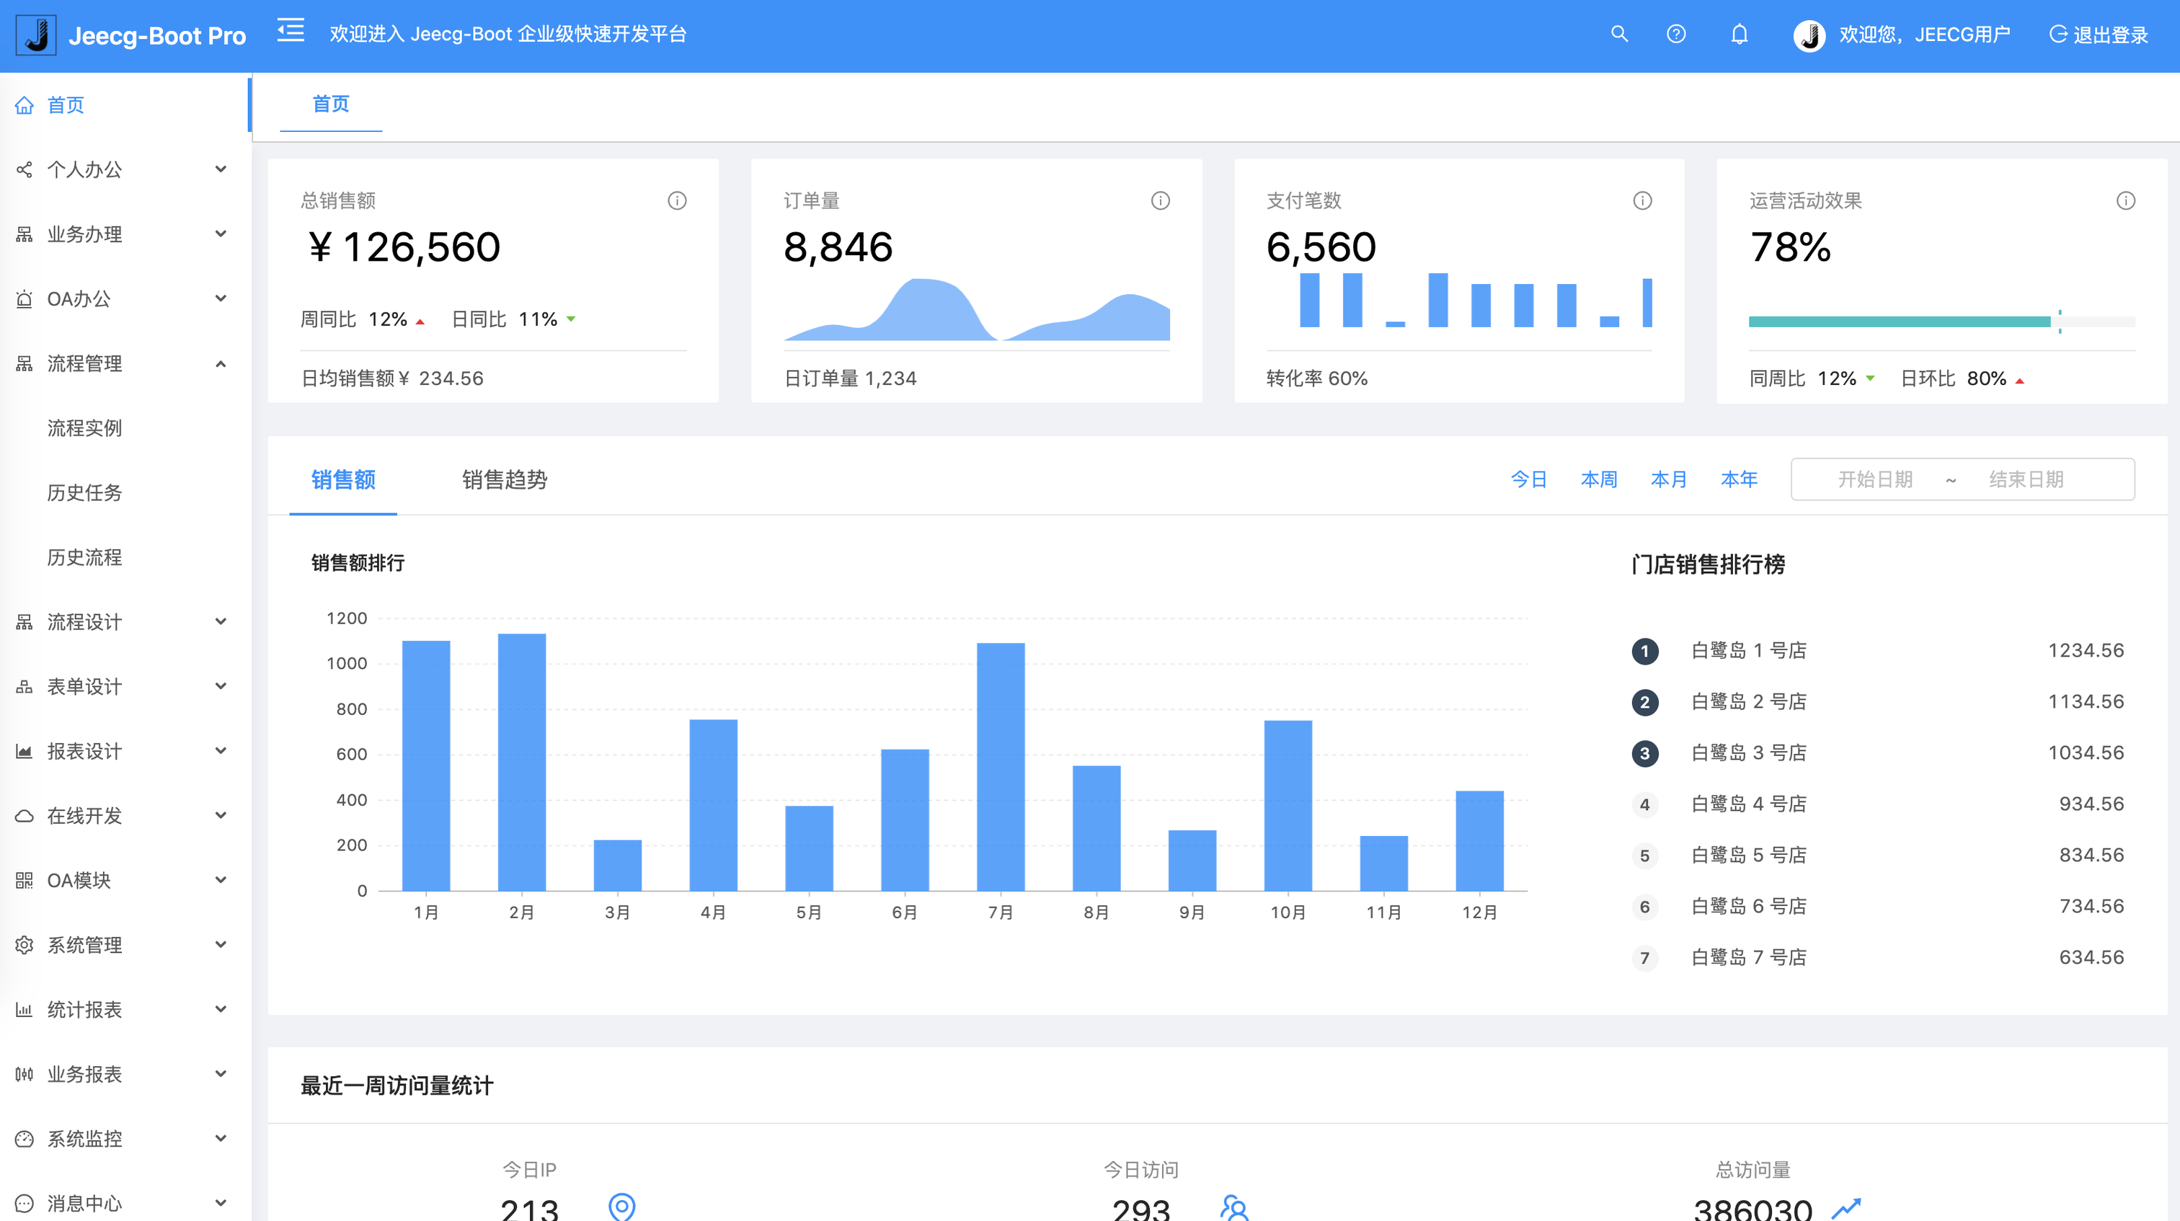
Task: Collapse the 流程管理 sidebar menu
Action: 123,364
